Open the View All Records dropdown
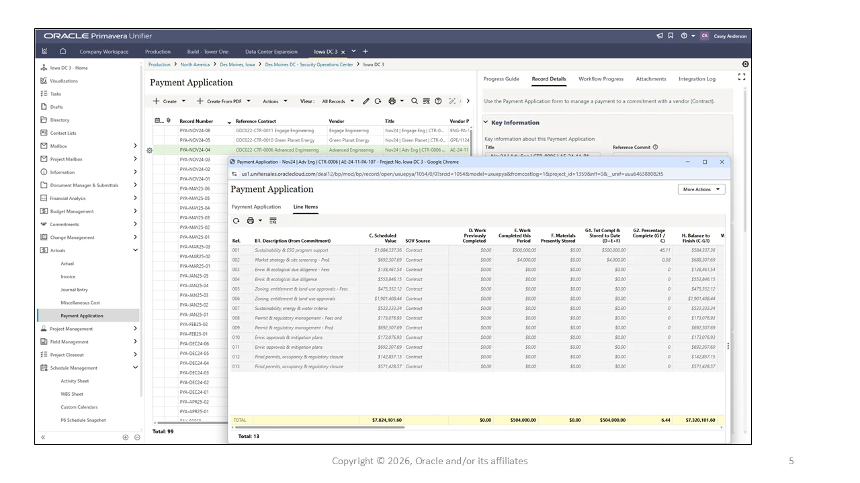Image resolution: width=860 pixels, height=483 pixels. [x=337, y=101]
